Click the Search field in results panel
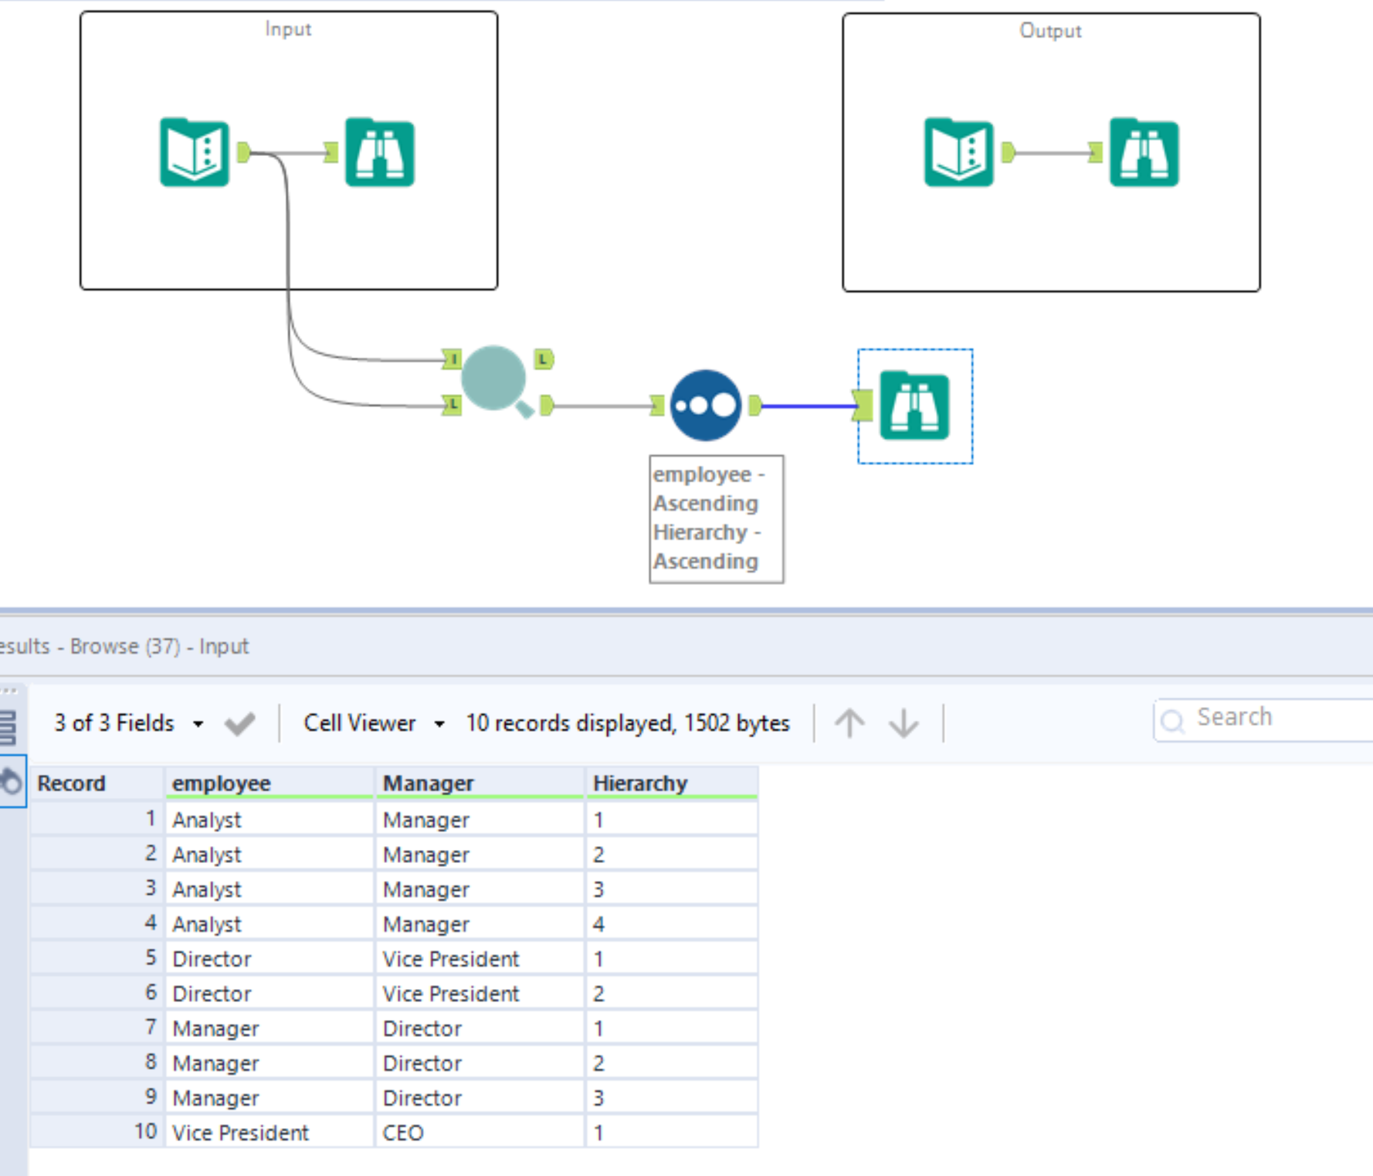1373x1176 pixels. click(1263, 719)
